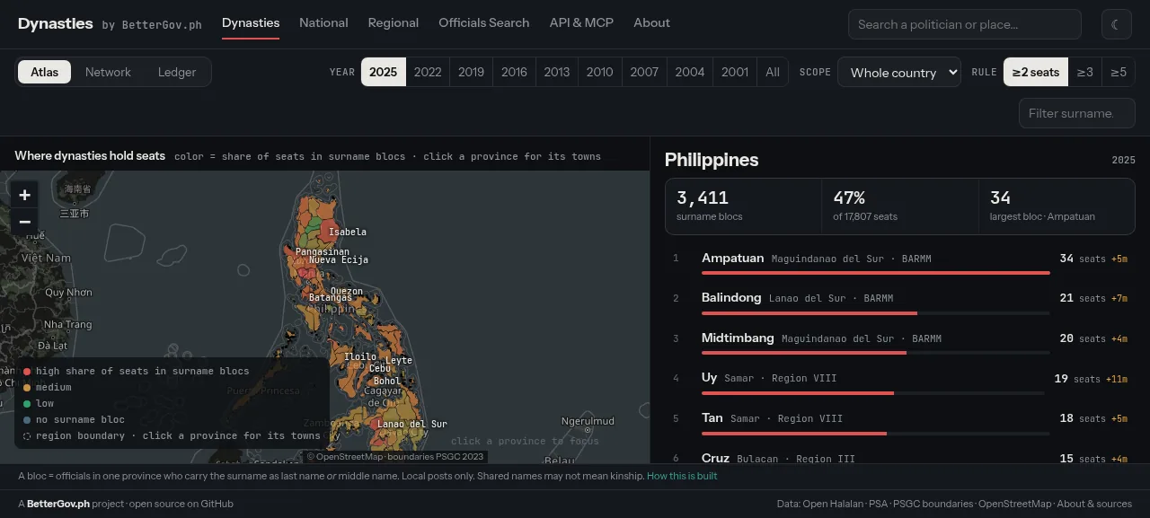Set rule to ≥3 seats
The width and height of the screenshot is (1150, 518).
1085,72
